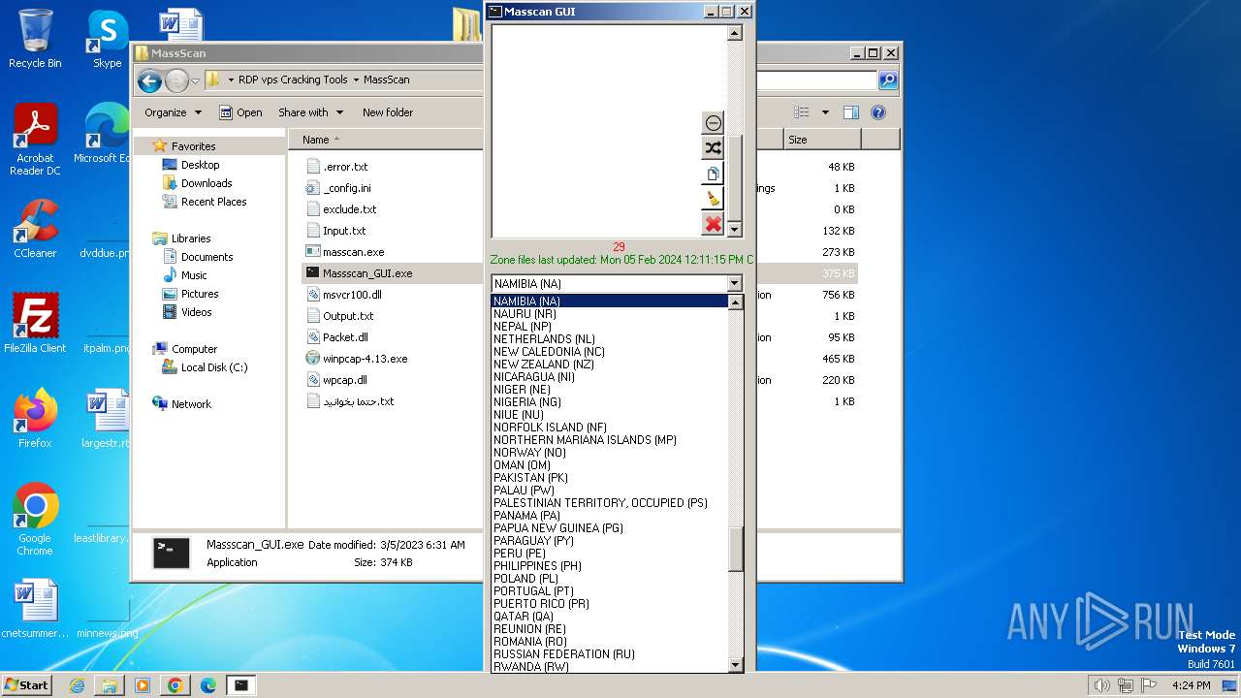Sort files by the Size column header

pos(821,140)
